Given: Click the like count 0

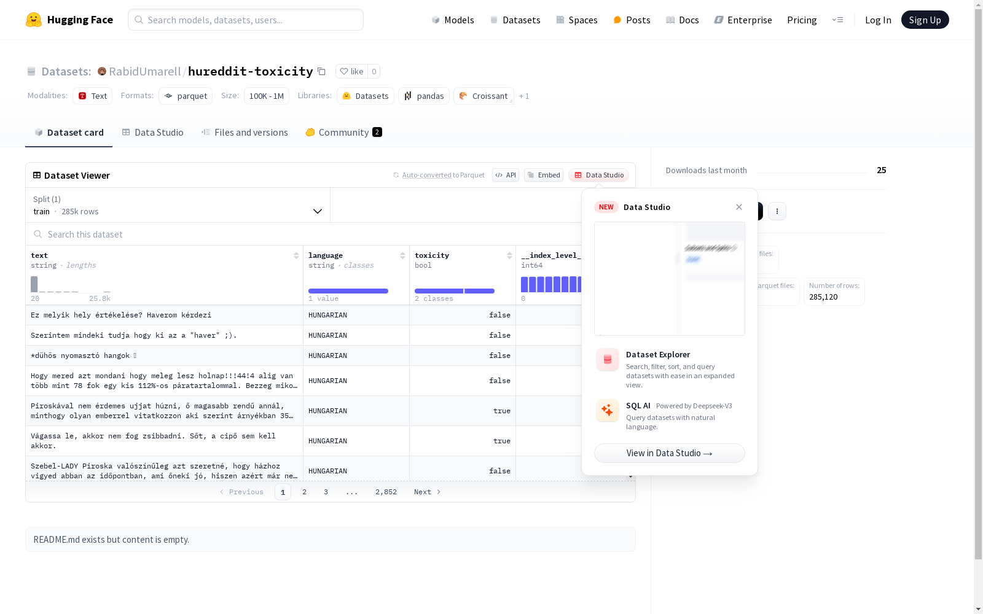Looking at the screenshot, I should 374,71.
